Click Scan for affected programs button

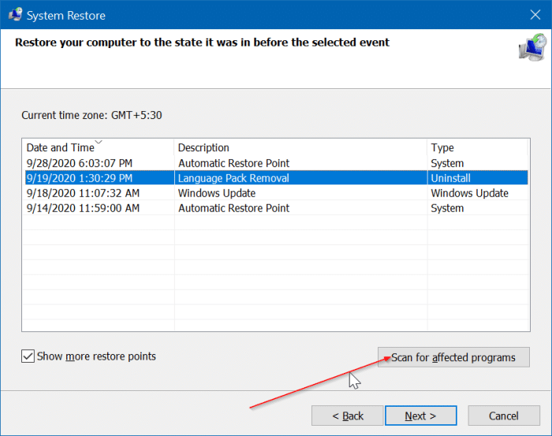[453, 357]
